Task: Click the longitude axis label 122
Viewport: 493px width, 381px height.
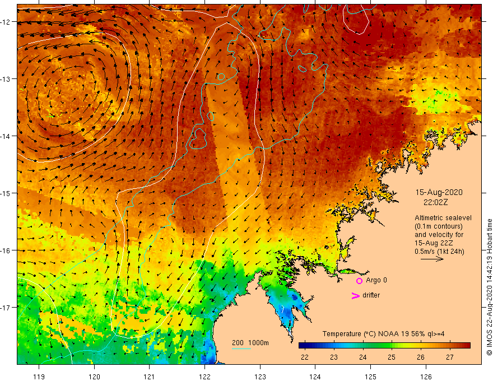Action: point(204,377)
